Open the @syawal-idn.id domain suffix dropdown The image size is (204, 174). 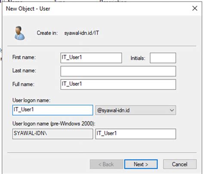[x=136, y=110]
